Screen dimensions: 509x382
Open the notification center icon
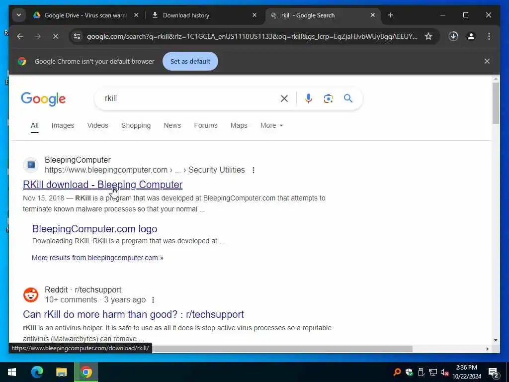(x=494, y=373)
